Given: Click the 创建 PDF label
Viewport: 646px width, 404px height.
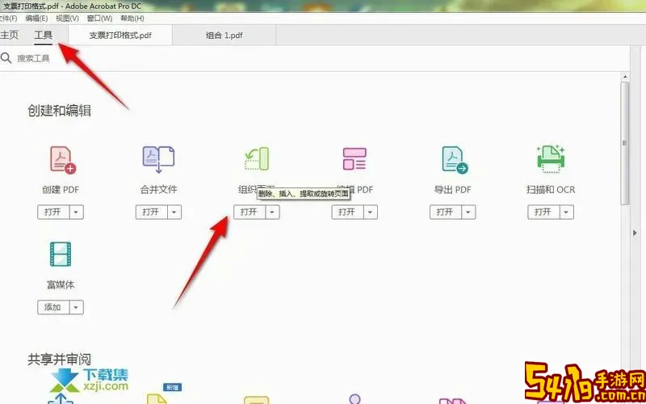Looking at the screenshot, I should 60,190.
